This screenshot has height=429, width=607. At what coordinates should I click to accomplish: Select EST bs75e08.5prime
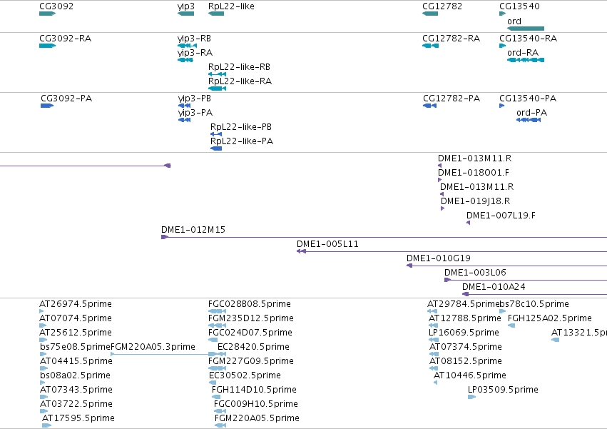pyautogui.click(x=43, y=354)
